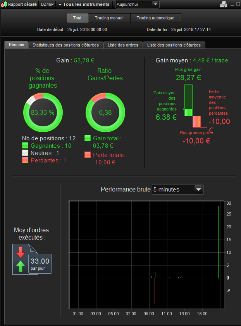Viewport: 241px width, 326px height.
Task: Open the Tous les instruments dropdown
Action: (x=84, y=4)
